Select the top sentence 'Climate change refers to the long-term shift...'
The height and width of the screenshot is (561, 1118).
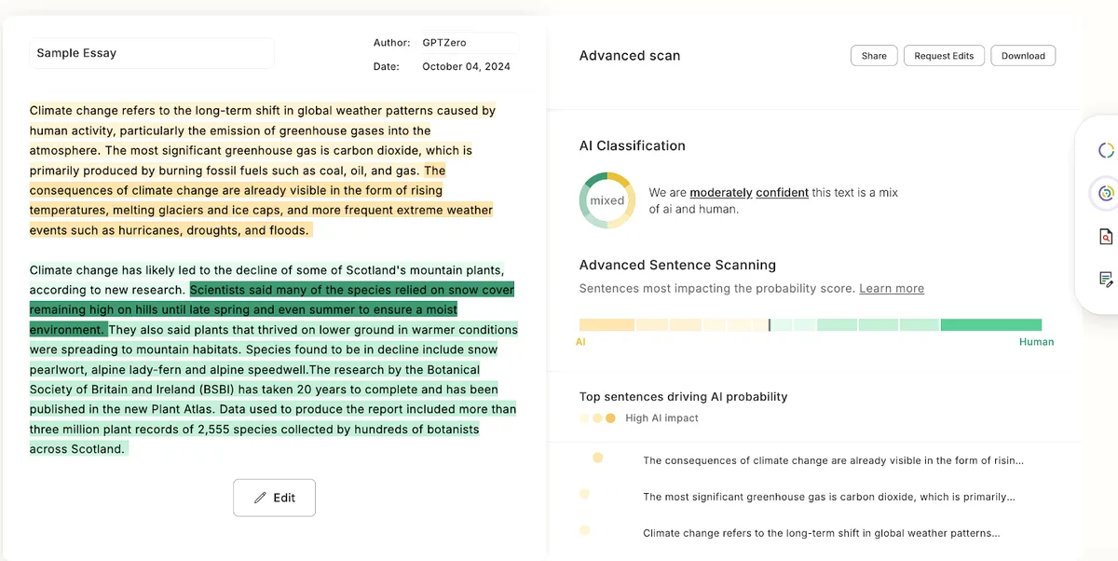coord(822,533)
